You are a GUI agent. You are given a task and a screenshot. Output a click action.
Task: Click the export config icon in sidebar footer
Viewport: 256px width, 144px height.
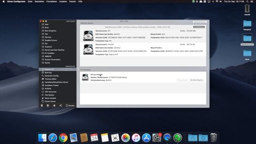[x=48, y=106]
